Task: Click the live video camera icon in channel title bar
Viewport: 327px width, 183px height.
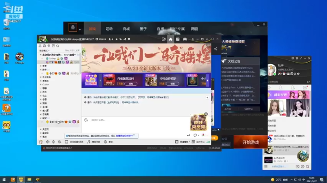Action: point(163,39)
